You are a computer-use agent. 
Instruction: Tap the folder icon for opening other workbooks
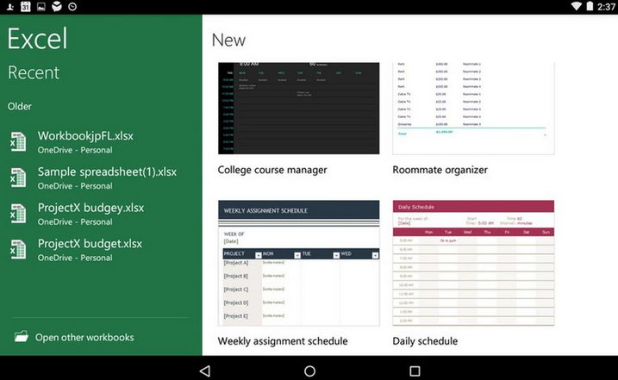click(x=22, y=336)
